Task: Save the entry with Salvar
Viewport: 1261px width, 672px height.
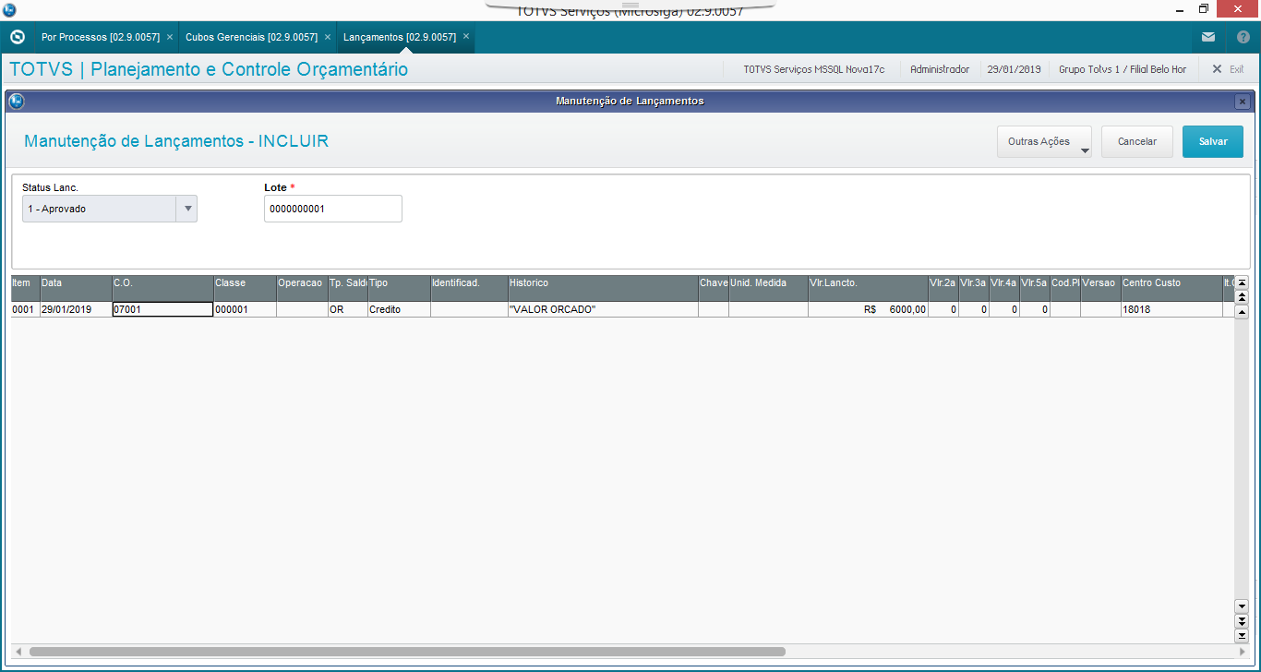Action: [x=1213, y=141]
